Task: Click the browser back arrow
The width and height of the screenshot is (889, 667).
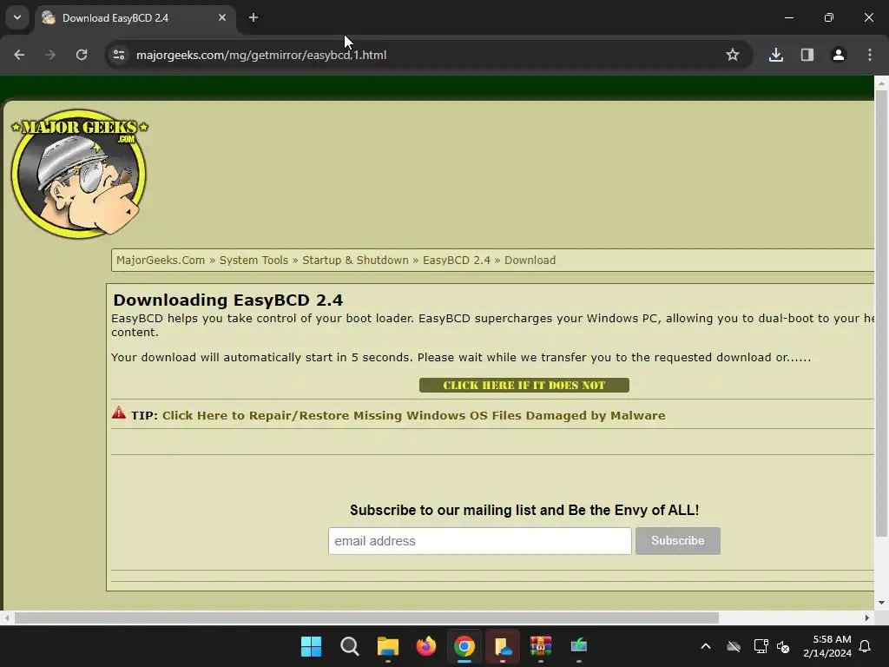Action: click(19, 55)
